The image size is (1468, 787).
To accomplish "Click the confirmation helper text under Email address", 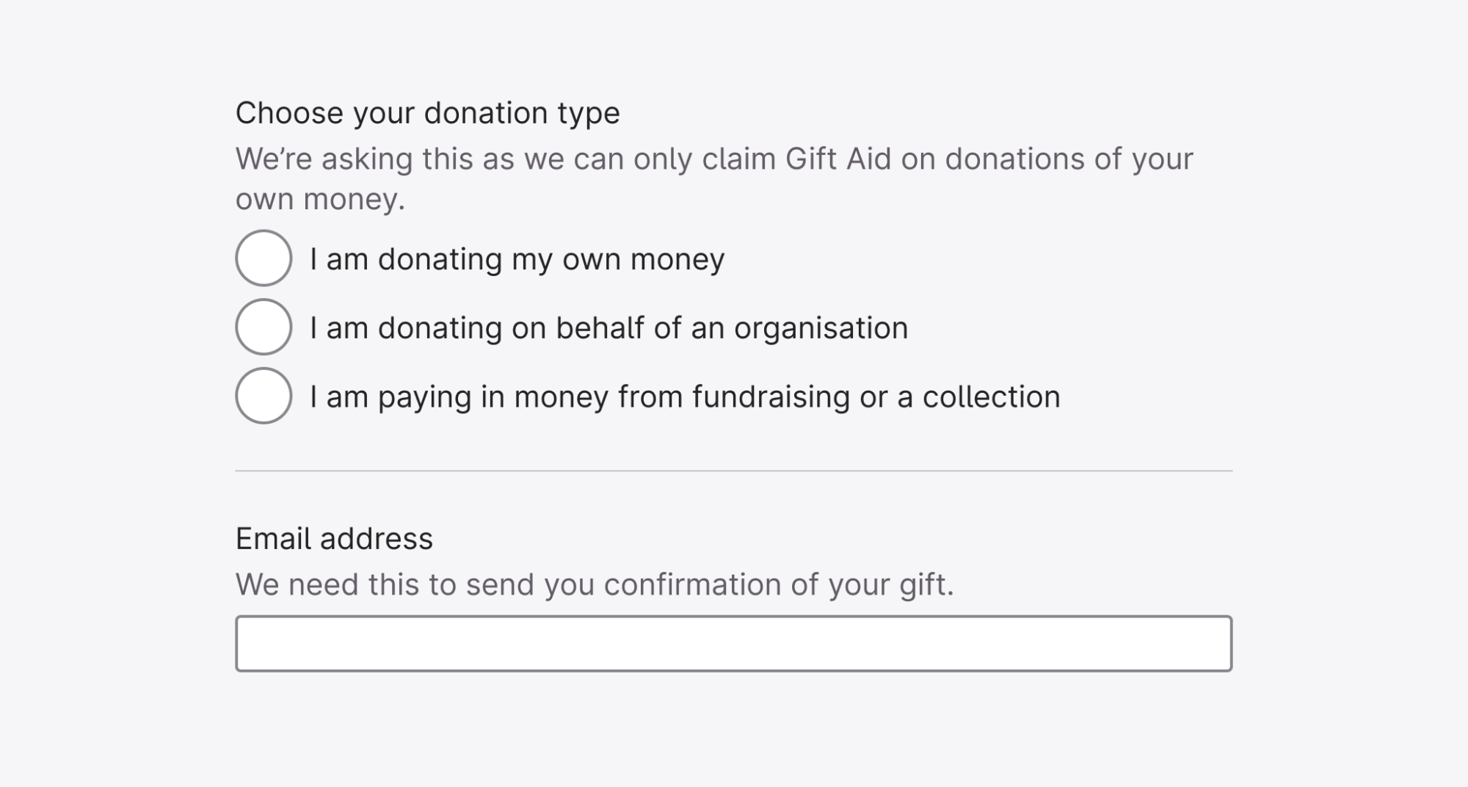I will 595,584.
